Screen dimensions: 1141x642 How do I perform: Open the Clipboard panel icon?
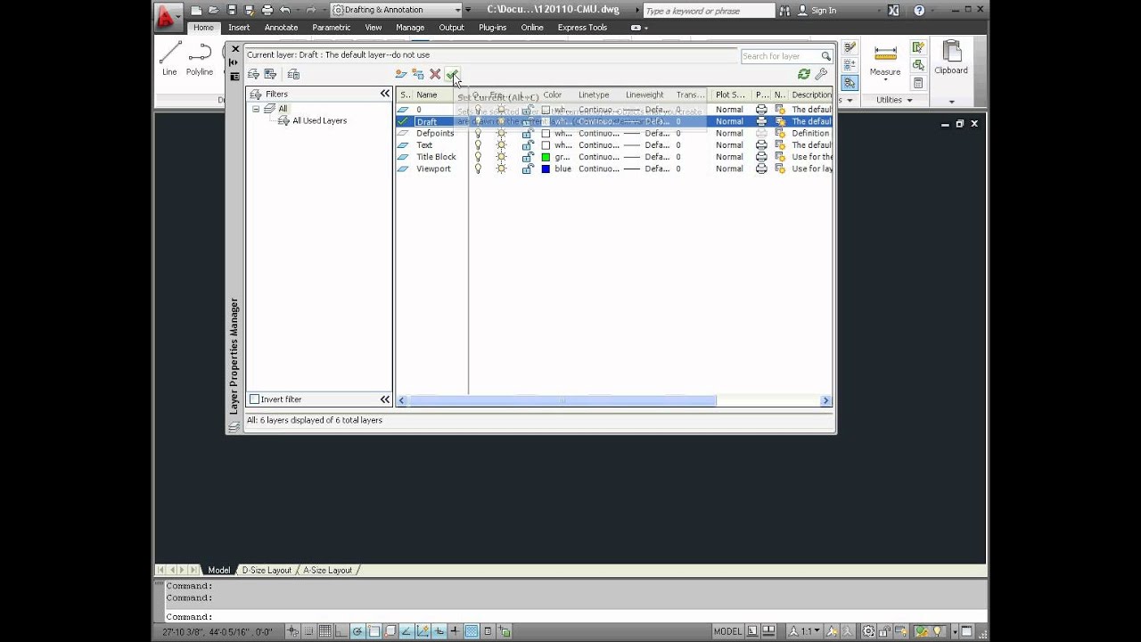951,58
